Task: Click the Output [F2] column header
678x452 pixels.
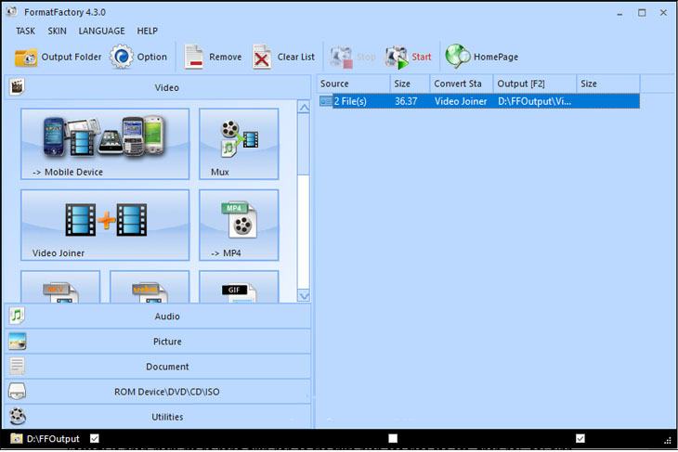Action: pos(535,84)
